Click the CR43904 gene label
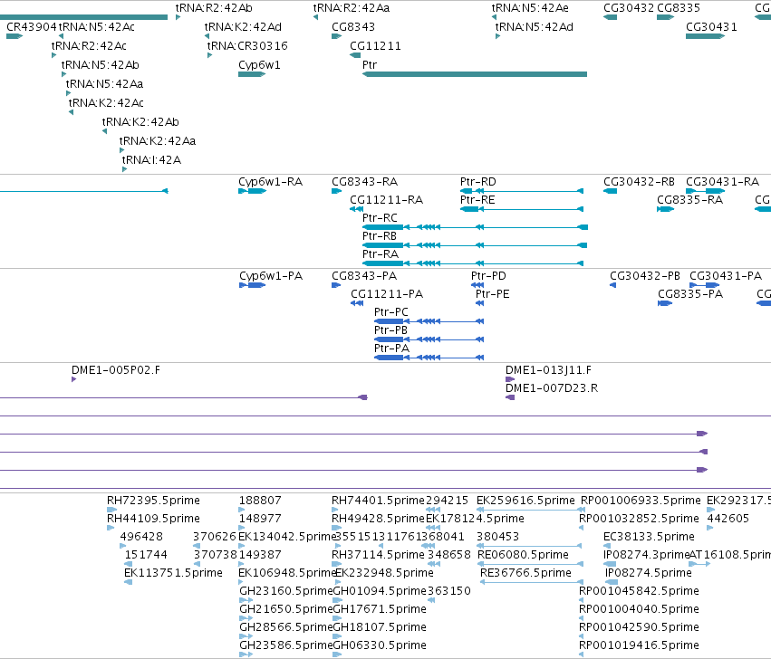The width and height of the screenshot is (771, 659). [x=32, y=27]
